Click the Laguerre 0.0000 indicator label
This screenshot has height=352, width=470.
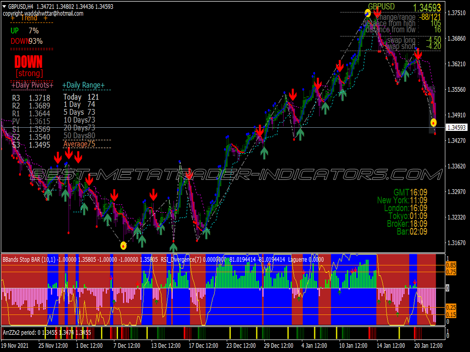(x=305, y=260)
